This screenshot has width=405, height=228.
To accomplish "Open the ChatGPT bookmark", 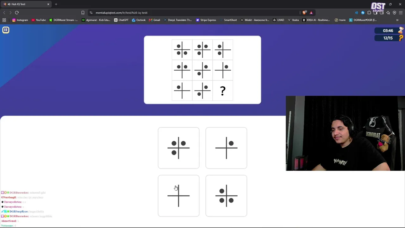I will pos(121,20).
